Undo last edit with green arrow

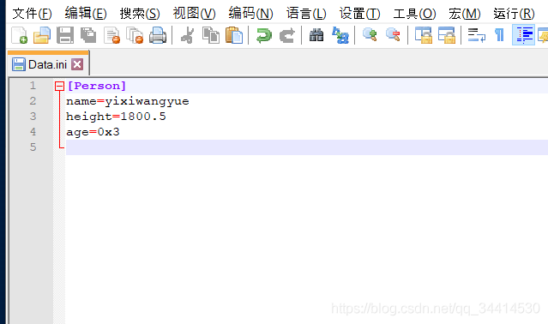[x=264, y=35]
